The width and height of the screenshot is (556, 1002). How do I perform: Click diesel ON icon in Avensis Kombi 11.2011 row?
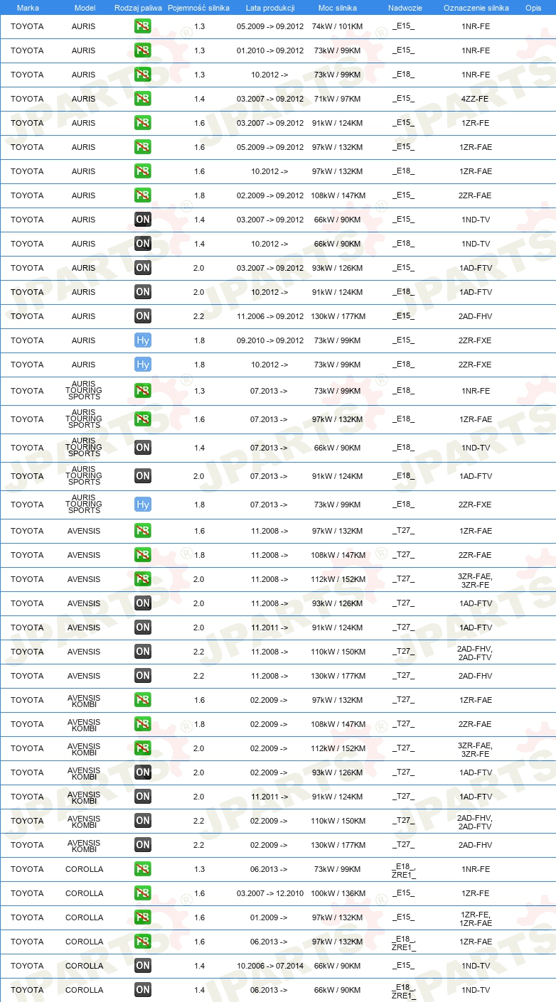click(x=142, y=797)
